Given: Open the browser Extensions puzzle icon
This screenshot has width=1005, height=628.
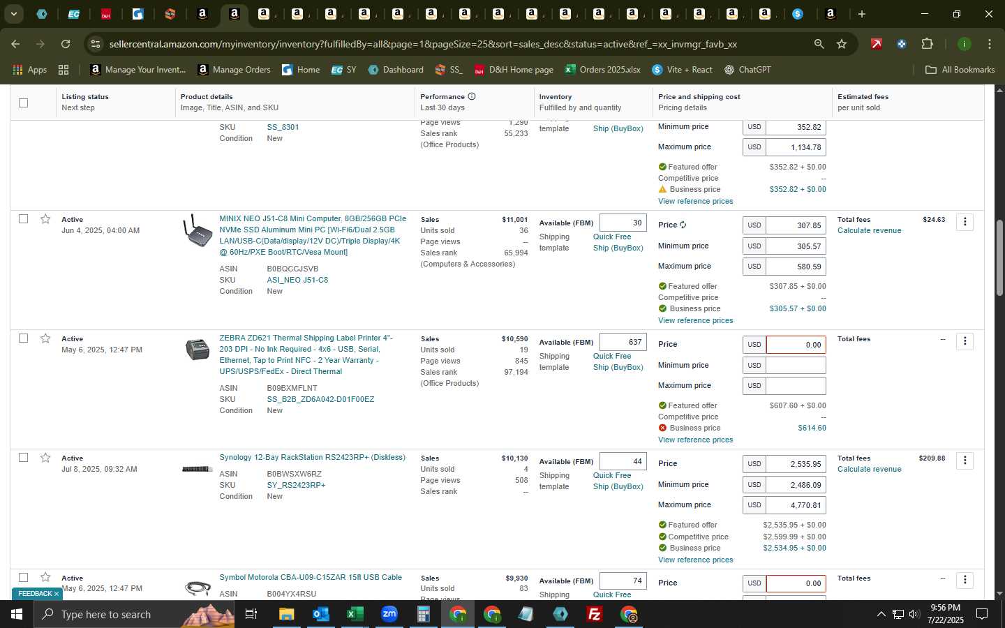Looking at the screenshot, I should (x=927, y=44).
